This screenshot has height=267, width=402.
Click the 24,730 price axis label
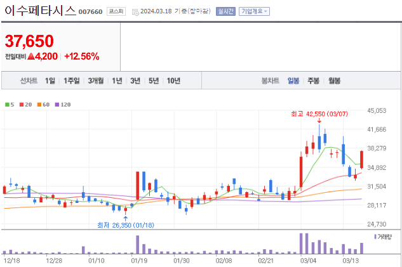click(x=377, y=225)
